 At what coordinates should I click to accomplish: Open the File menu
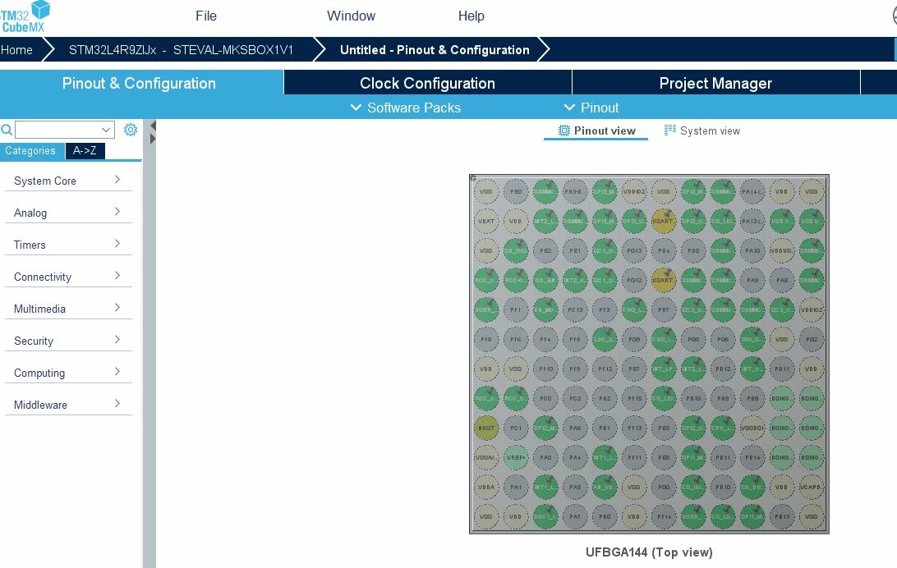pos(206,16)
